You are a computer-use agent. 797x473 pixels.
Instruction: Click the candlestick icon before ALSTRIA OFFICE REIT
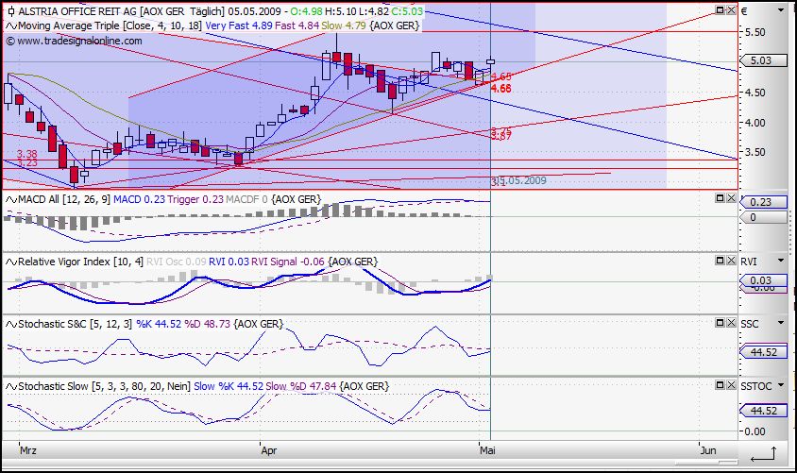coord(11,11)
